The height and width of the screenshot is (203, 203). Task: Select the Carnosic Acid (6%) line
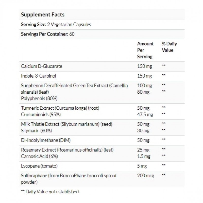tap(39, 156)
